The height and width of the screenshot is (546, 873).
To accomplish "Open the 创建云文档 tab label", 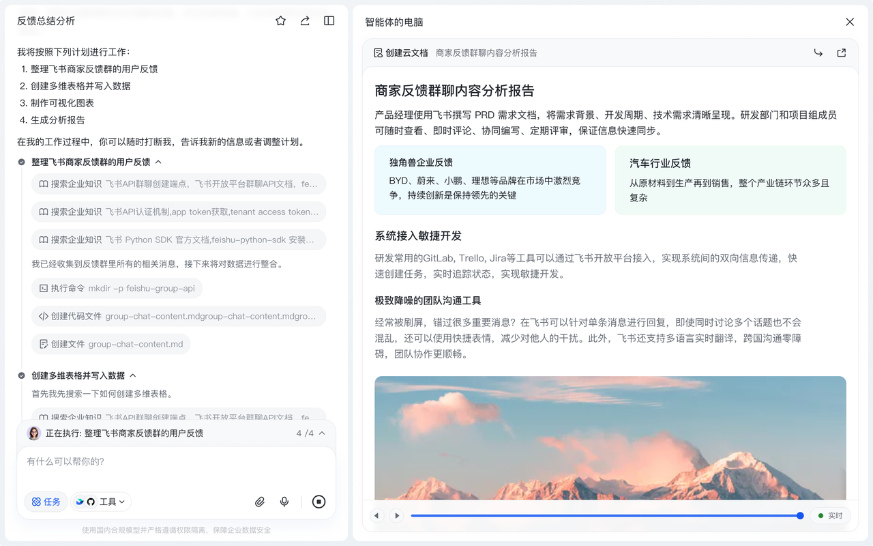I will (400, 53).
